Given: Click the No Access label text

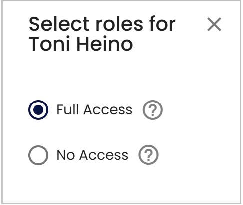Looking at the screenshot, I should click(92, 155).
